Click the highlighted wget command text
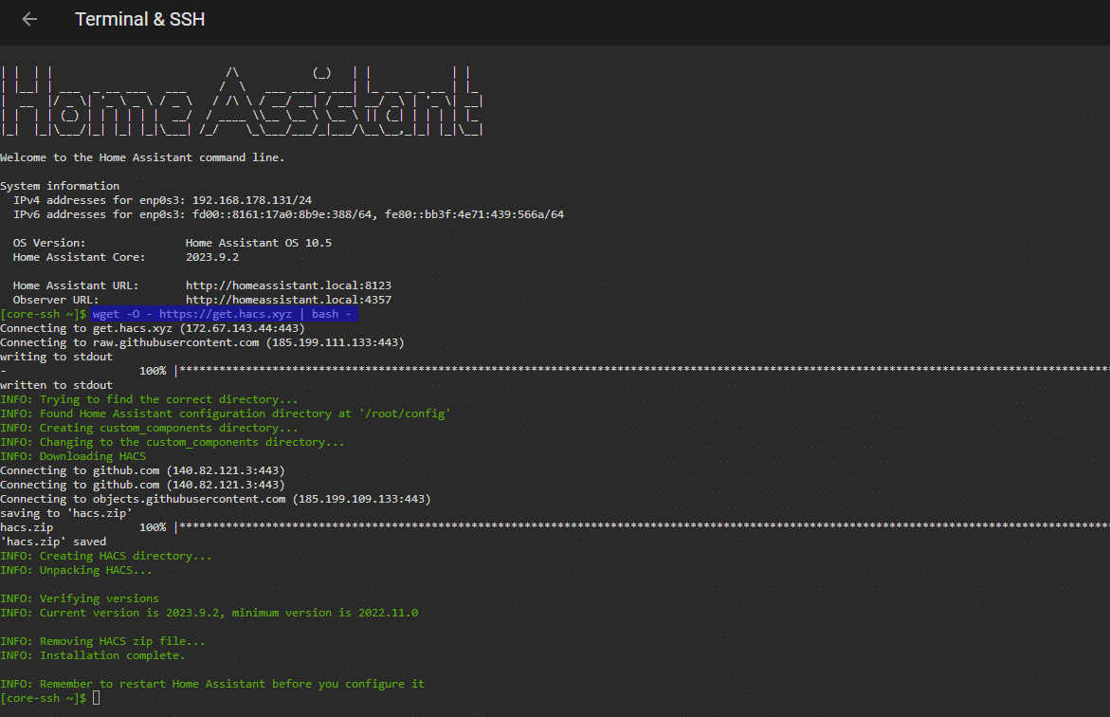1110x717 pixels. coord(224,314)
